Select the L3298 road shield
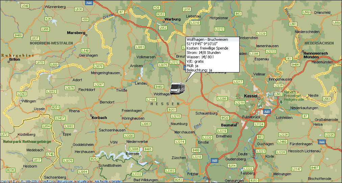This screenshot has width=342, height=183. [x=222, y=98]
